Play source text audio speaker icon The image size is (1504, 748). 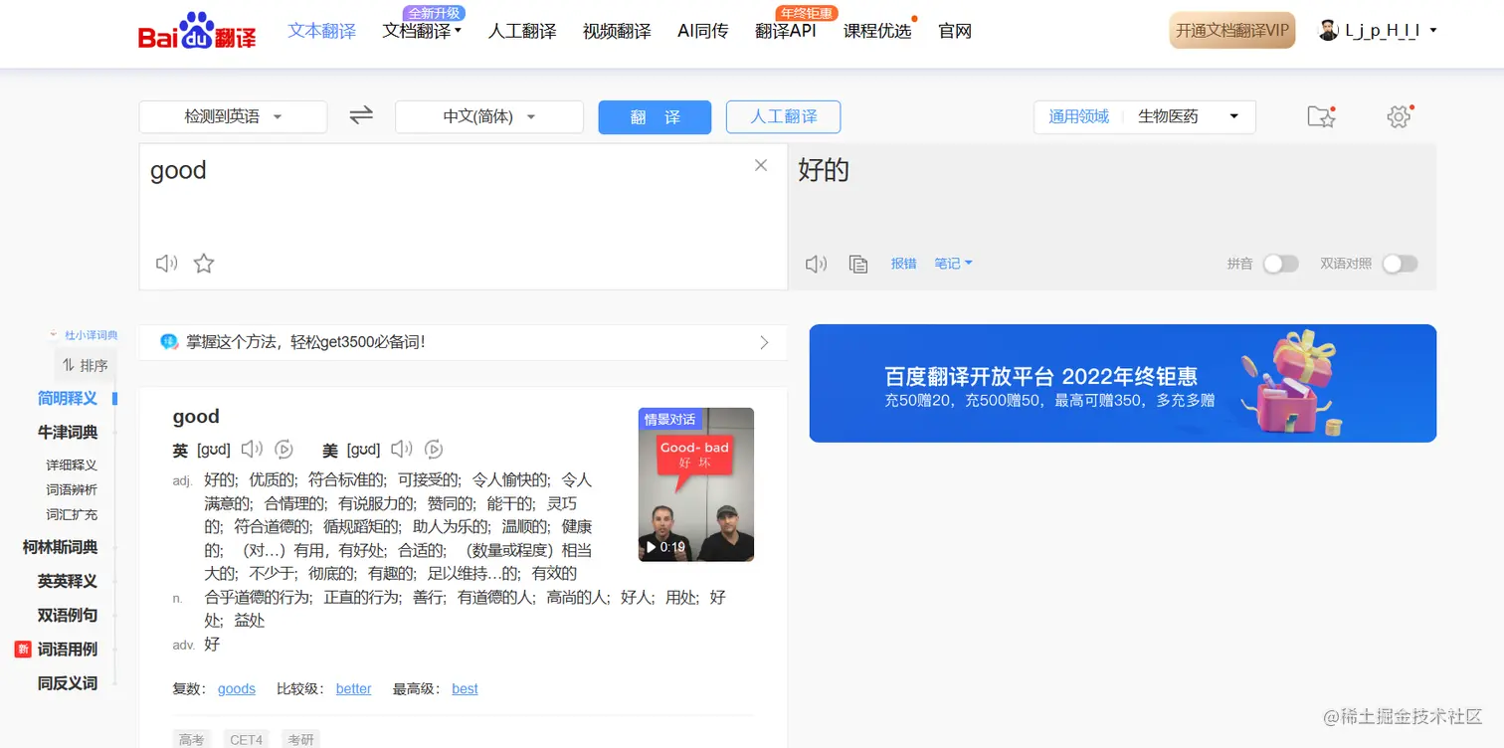[166, 264]
